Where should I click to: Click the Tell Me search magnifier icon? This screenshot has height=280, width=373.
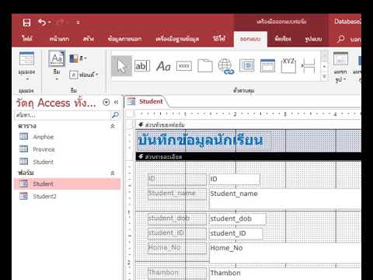coord(341,39)
